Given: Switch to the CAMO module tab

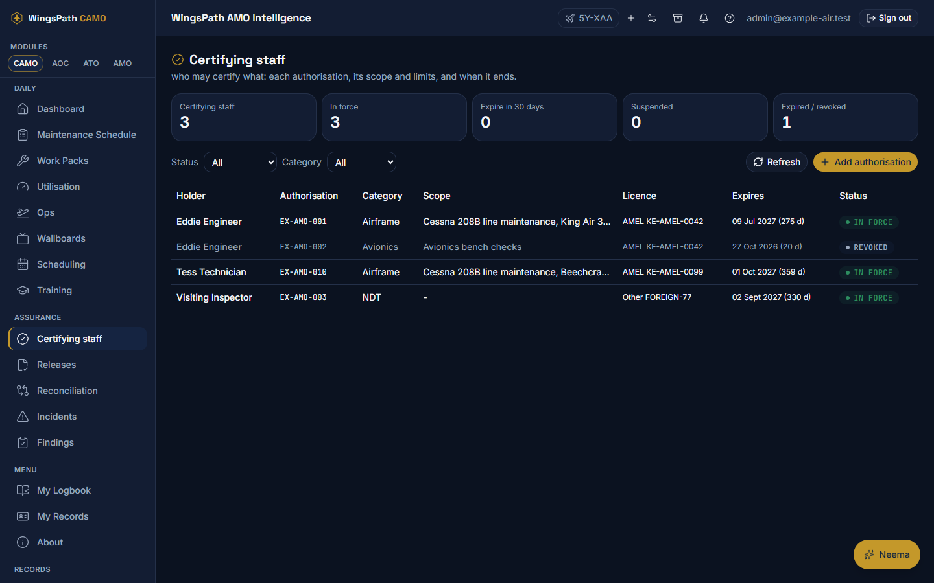Looking at the screenshot, I should tap(26, 63).
